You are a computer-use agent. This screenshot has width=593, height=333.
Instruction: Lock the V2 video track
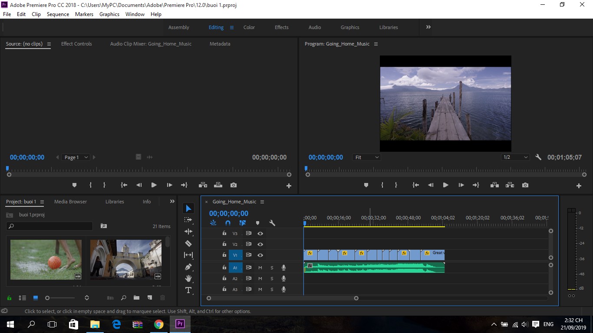(224, 245)
